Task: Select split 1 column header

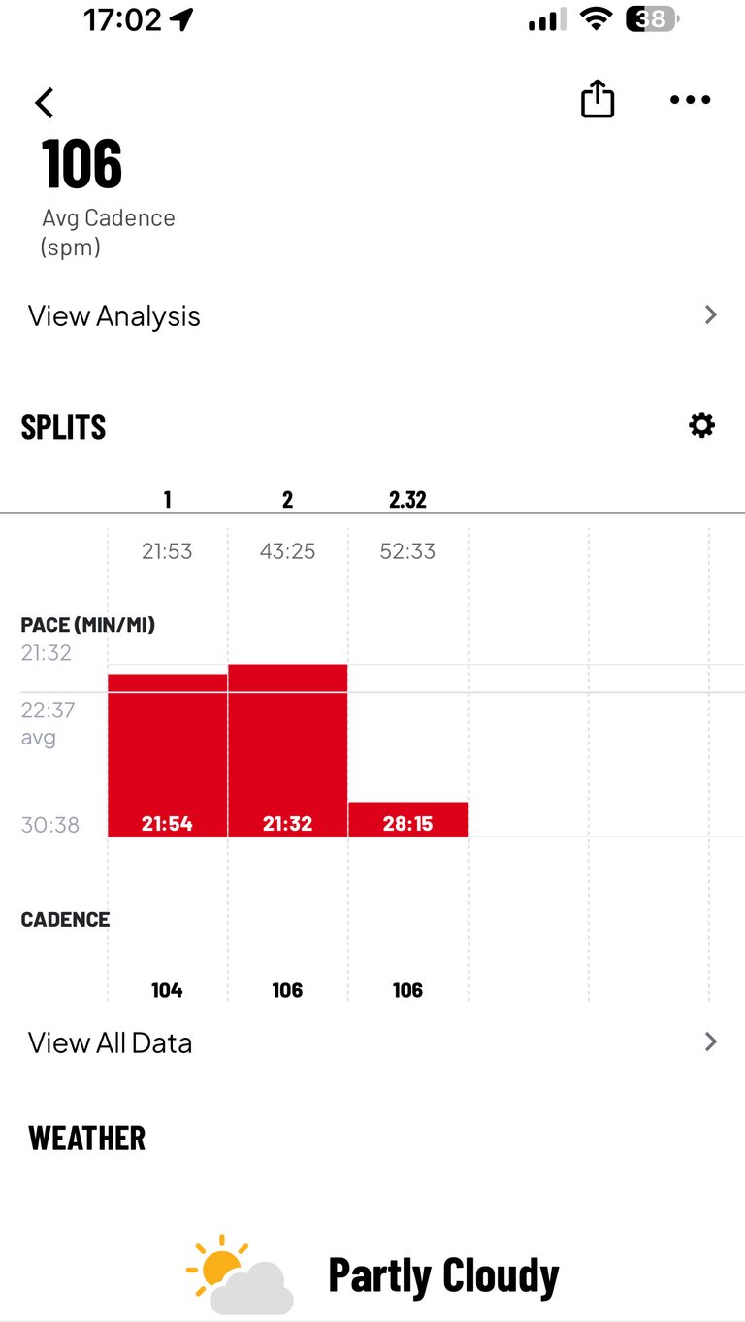Action: [167, 500]
